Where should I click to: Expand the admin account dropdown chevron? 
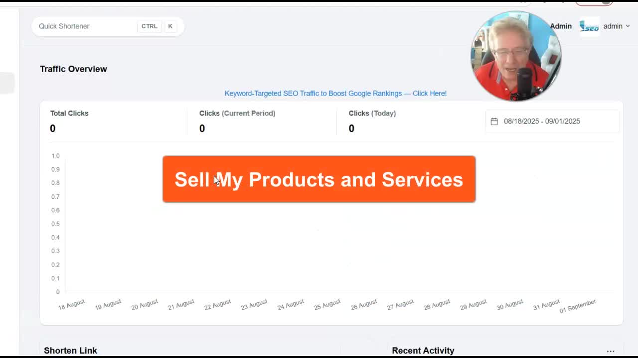[628, 26]
